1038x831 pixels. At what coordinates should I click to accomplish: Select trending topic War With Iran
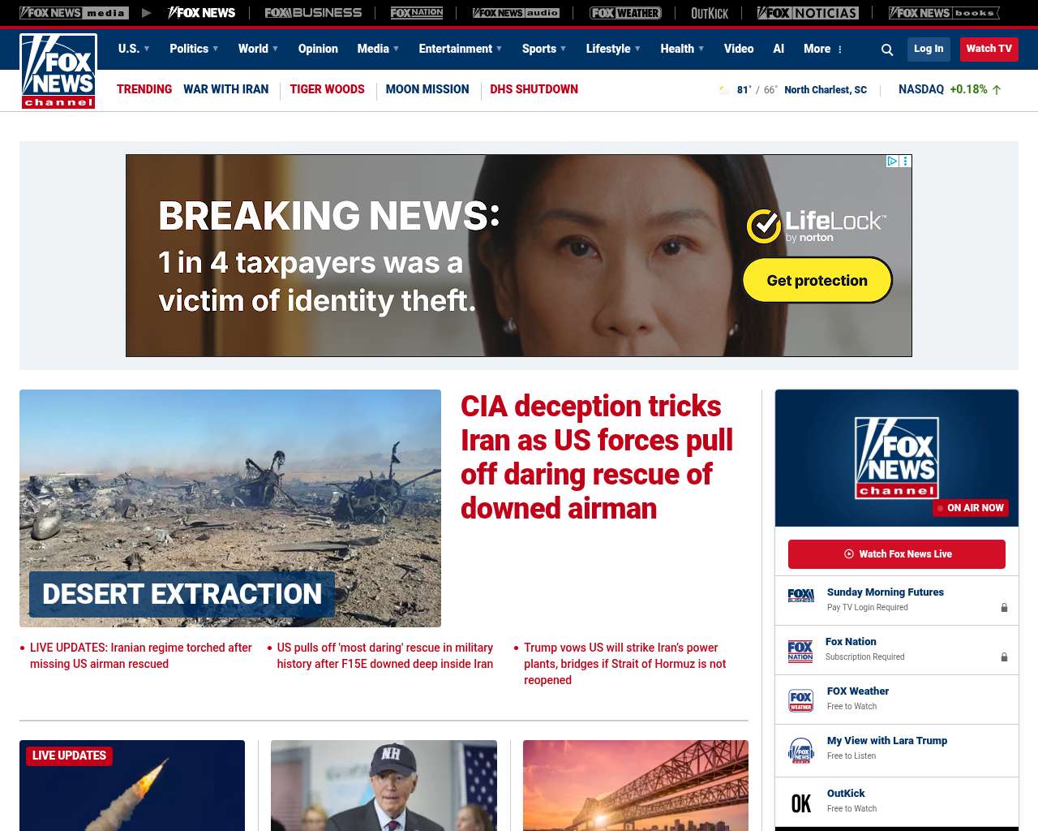click(225, 89)
